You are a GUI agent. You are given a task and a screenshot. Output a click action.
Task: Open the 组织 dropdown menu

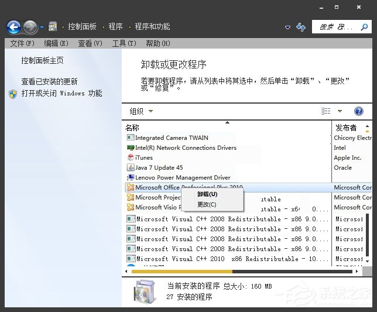(x=141, y=111)
